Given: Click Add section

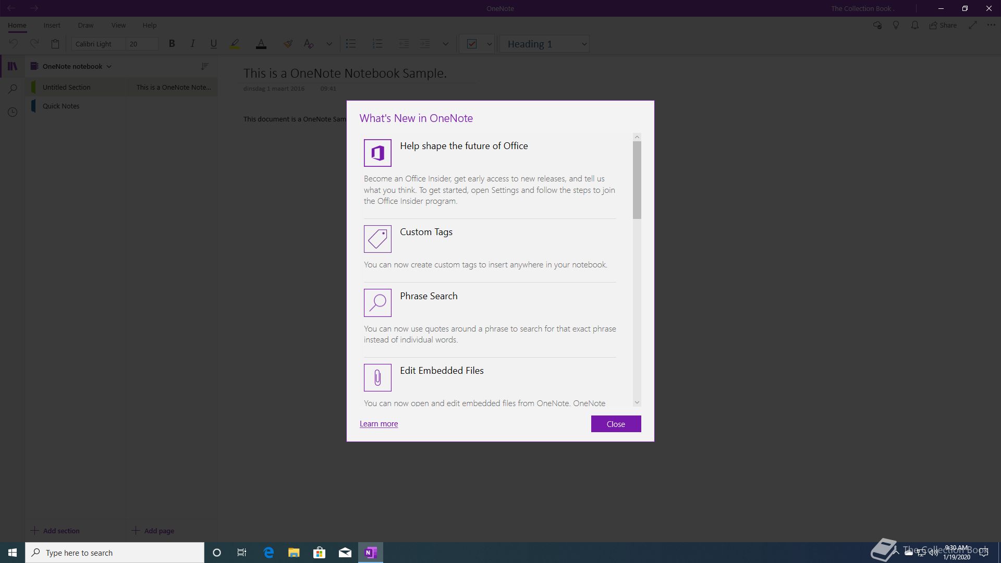Looking at the screenshot, I should pyautogui.click(x=55, y=531).
